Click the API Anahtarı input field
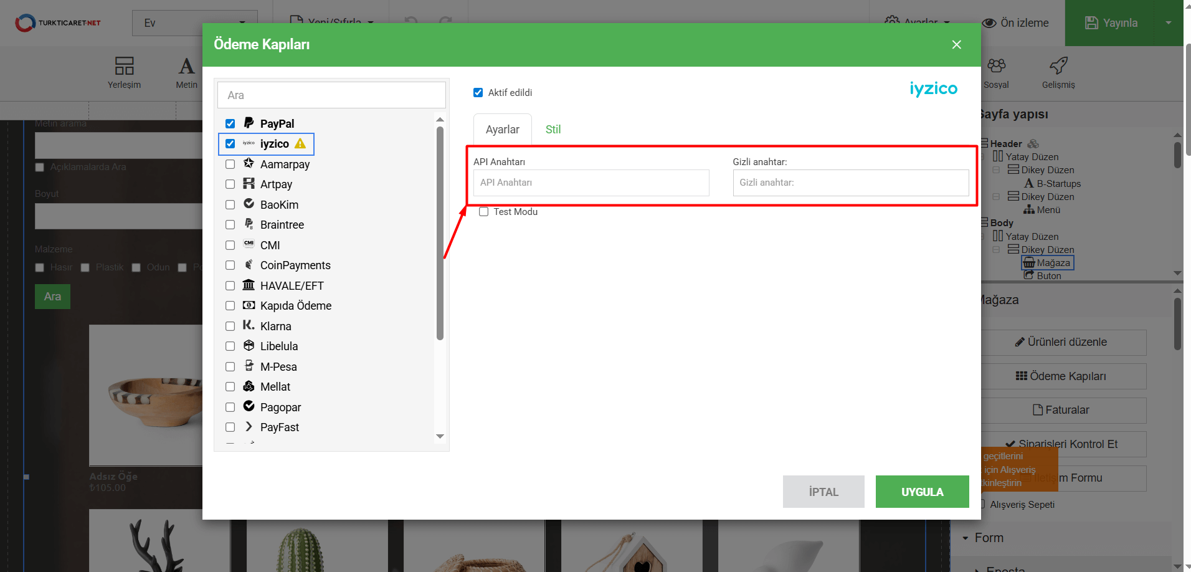1191x572 pixels. [x=591, y=183]
